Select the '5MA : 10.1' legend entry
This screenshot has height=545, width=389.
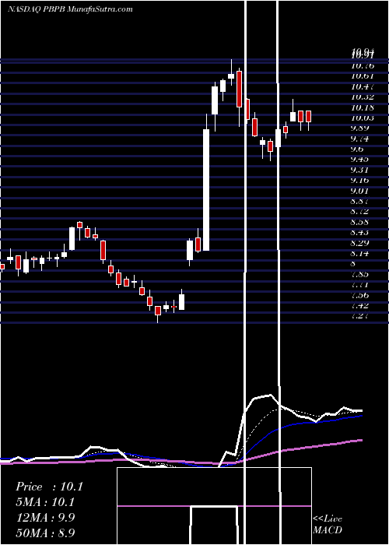45,502
